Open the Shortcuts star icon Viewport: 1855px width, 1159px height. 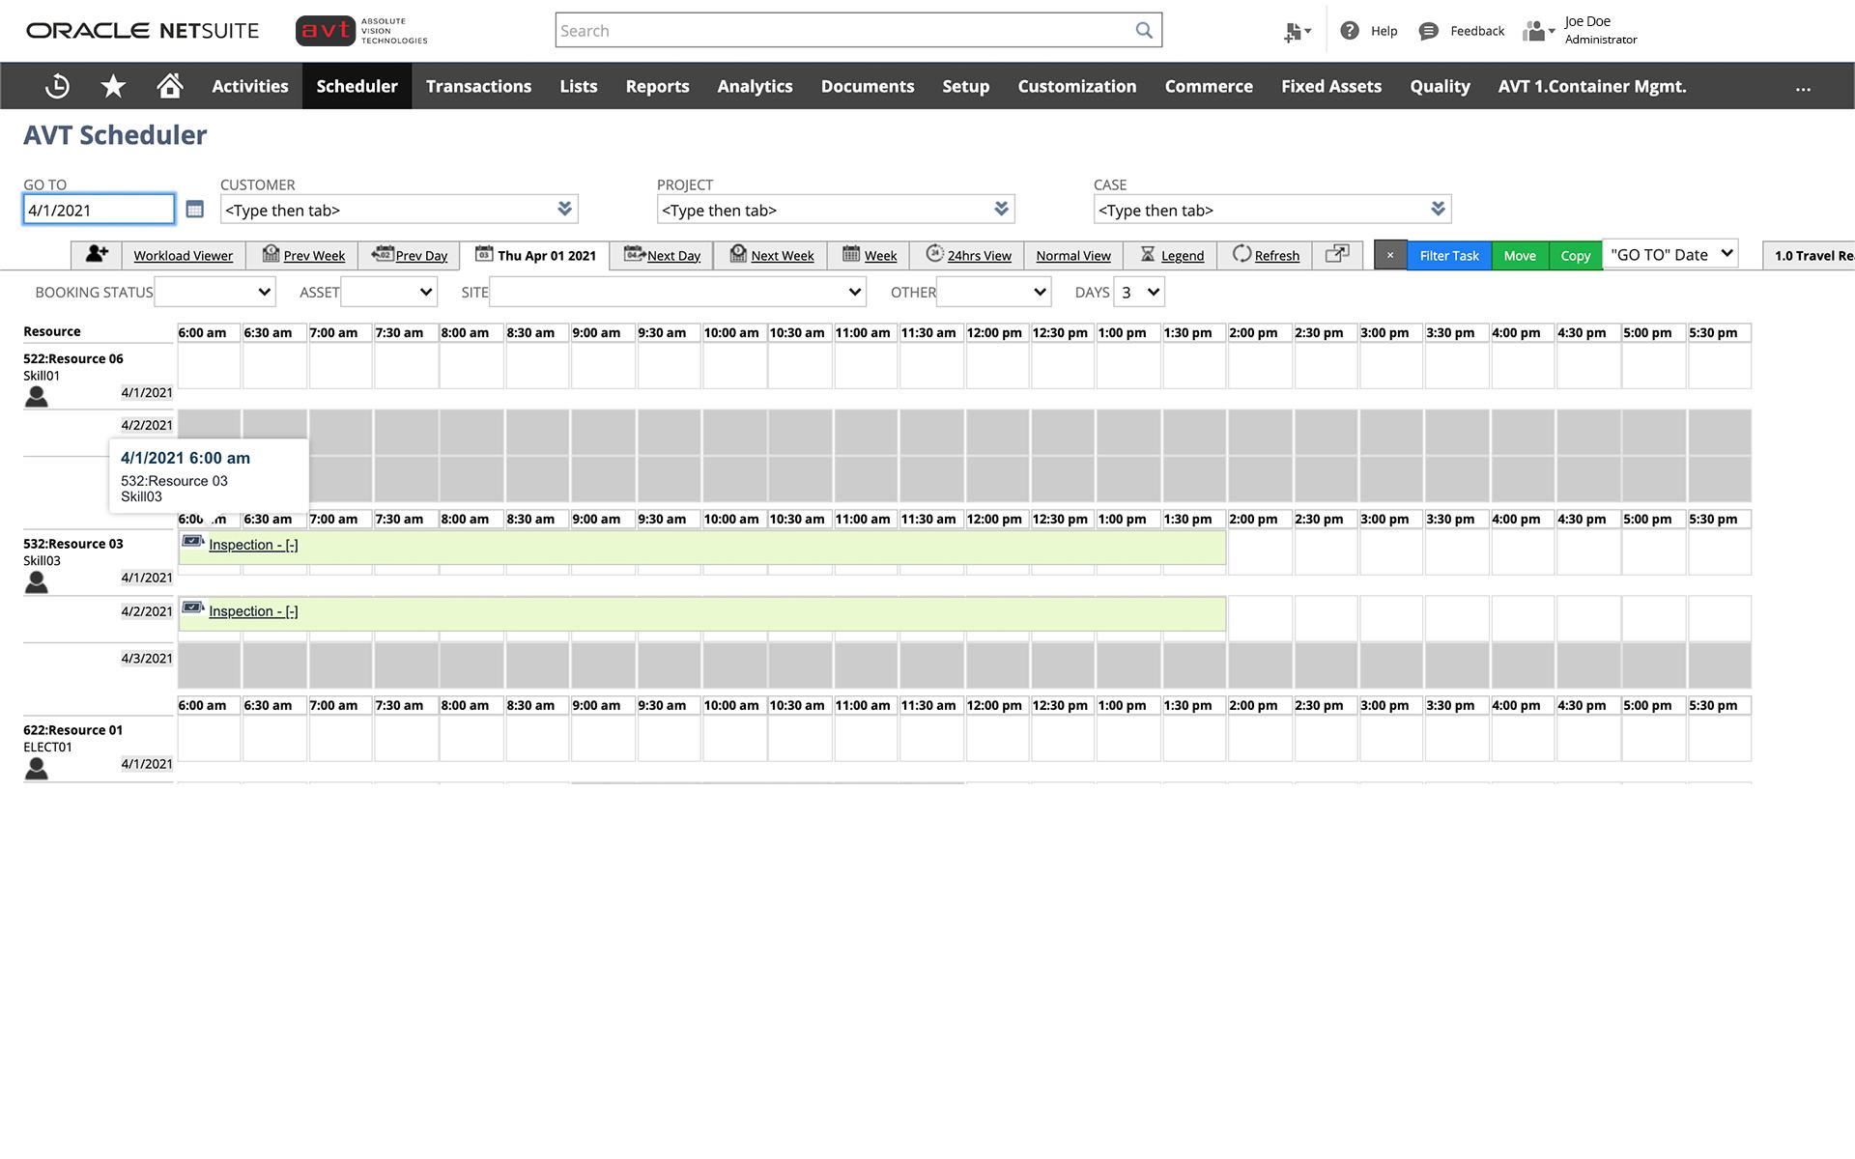point(113,86)
